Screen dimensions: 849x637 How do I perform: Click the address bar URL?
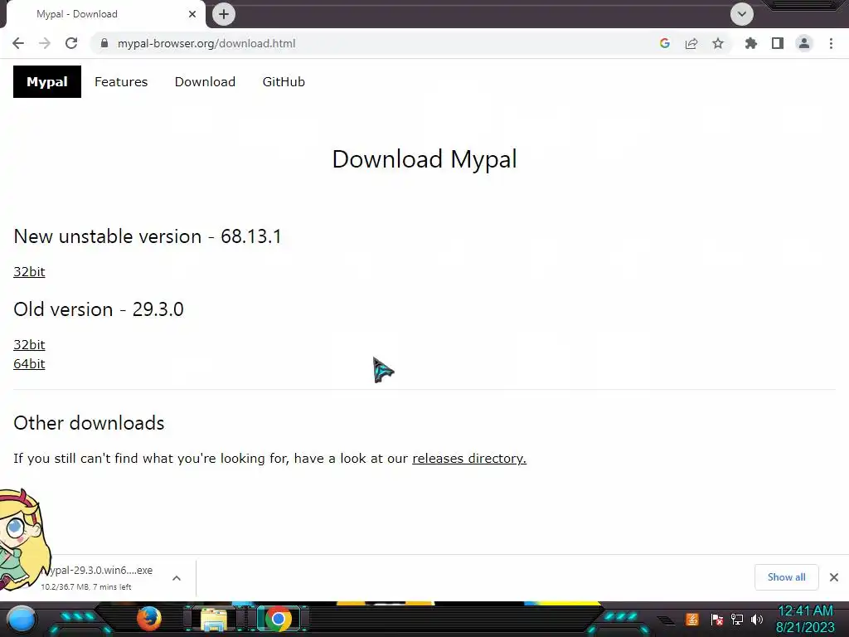tap(206, 43)
